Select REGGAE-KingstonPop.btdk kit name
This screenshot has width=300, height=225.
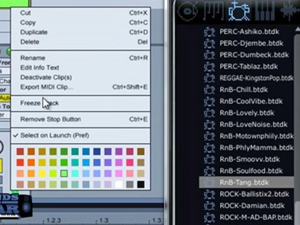click(x=256, y=78)
